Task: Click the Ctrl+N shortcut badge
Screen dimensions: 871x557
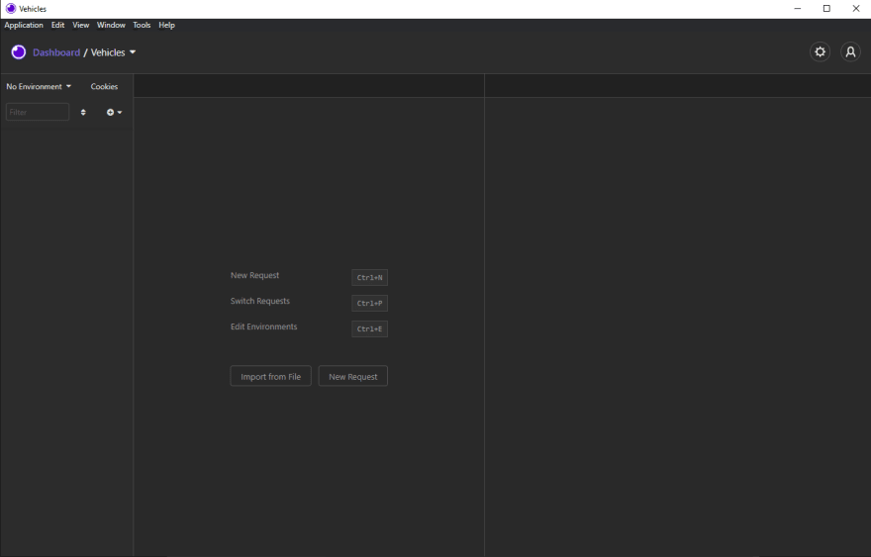Action: tap(369, 277)
